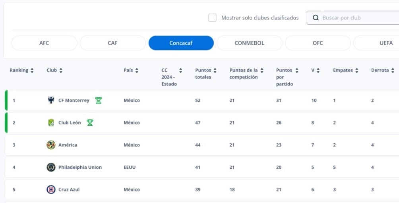399x203 pixels.
Task: Select the CONMEBOL confederation tab
Action: tap(249, 43)
